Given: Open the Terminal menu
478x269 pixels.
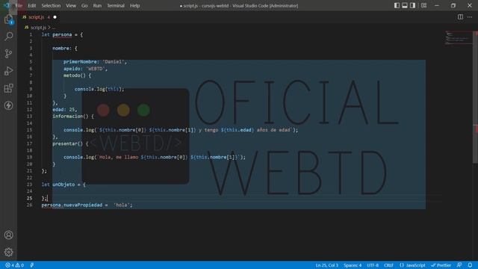Looking at the screenshot, I should coord(116,5).
